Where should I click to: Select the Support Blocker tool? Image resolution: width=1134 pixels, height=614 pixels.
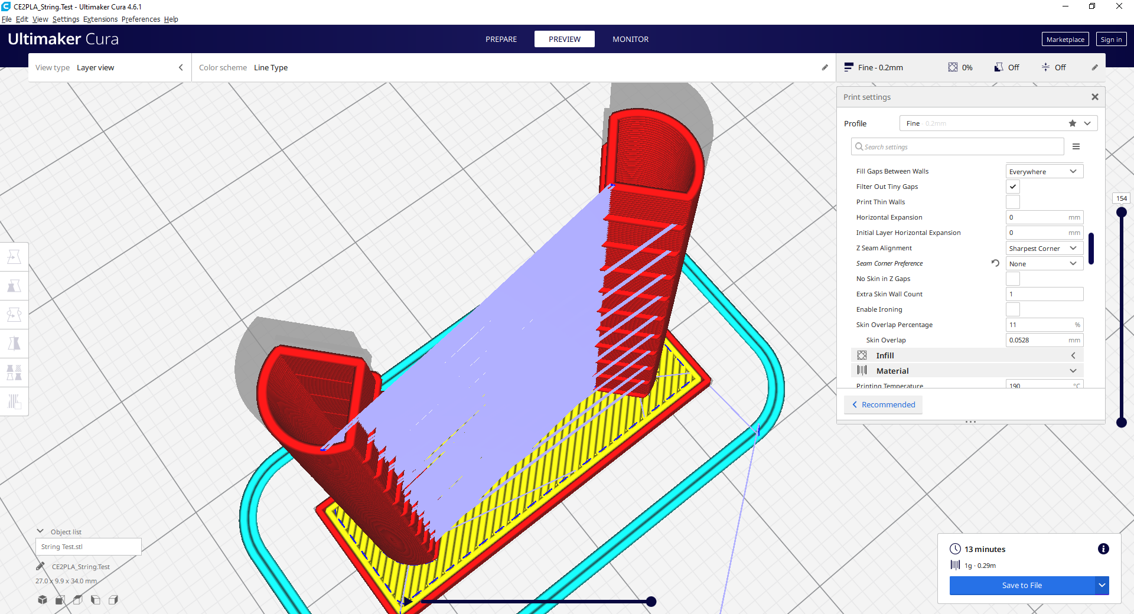[x=14, y=401]
